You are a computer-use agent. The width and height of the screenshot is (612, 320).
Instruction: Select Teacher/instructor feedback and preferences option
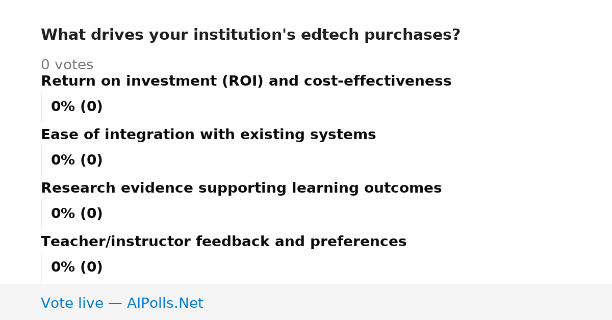223,242
